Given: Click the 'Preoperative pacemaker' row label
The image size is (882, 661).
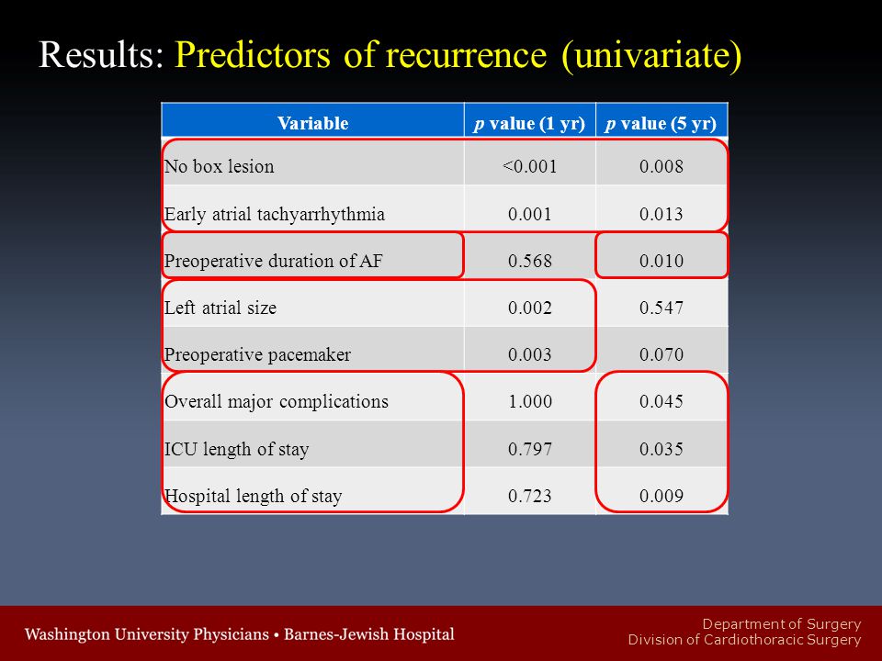Looking at the screenshot, I should tap(257, 354).
